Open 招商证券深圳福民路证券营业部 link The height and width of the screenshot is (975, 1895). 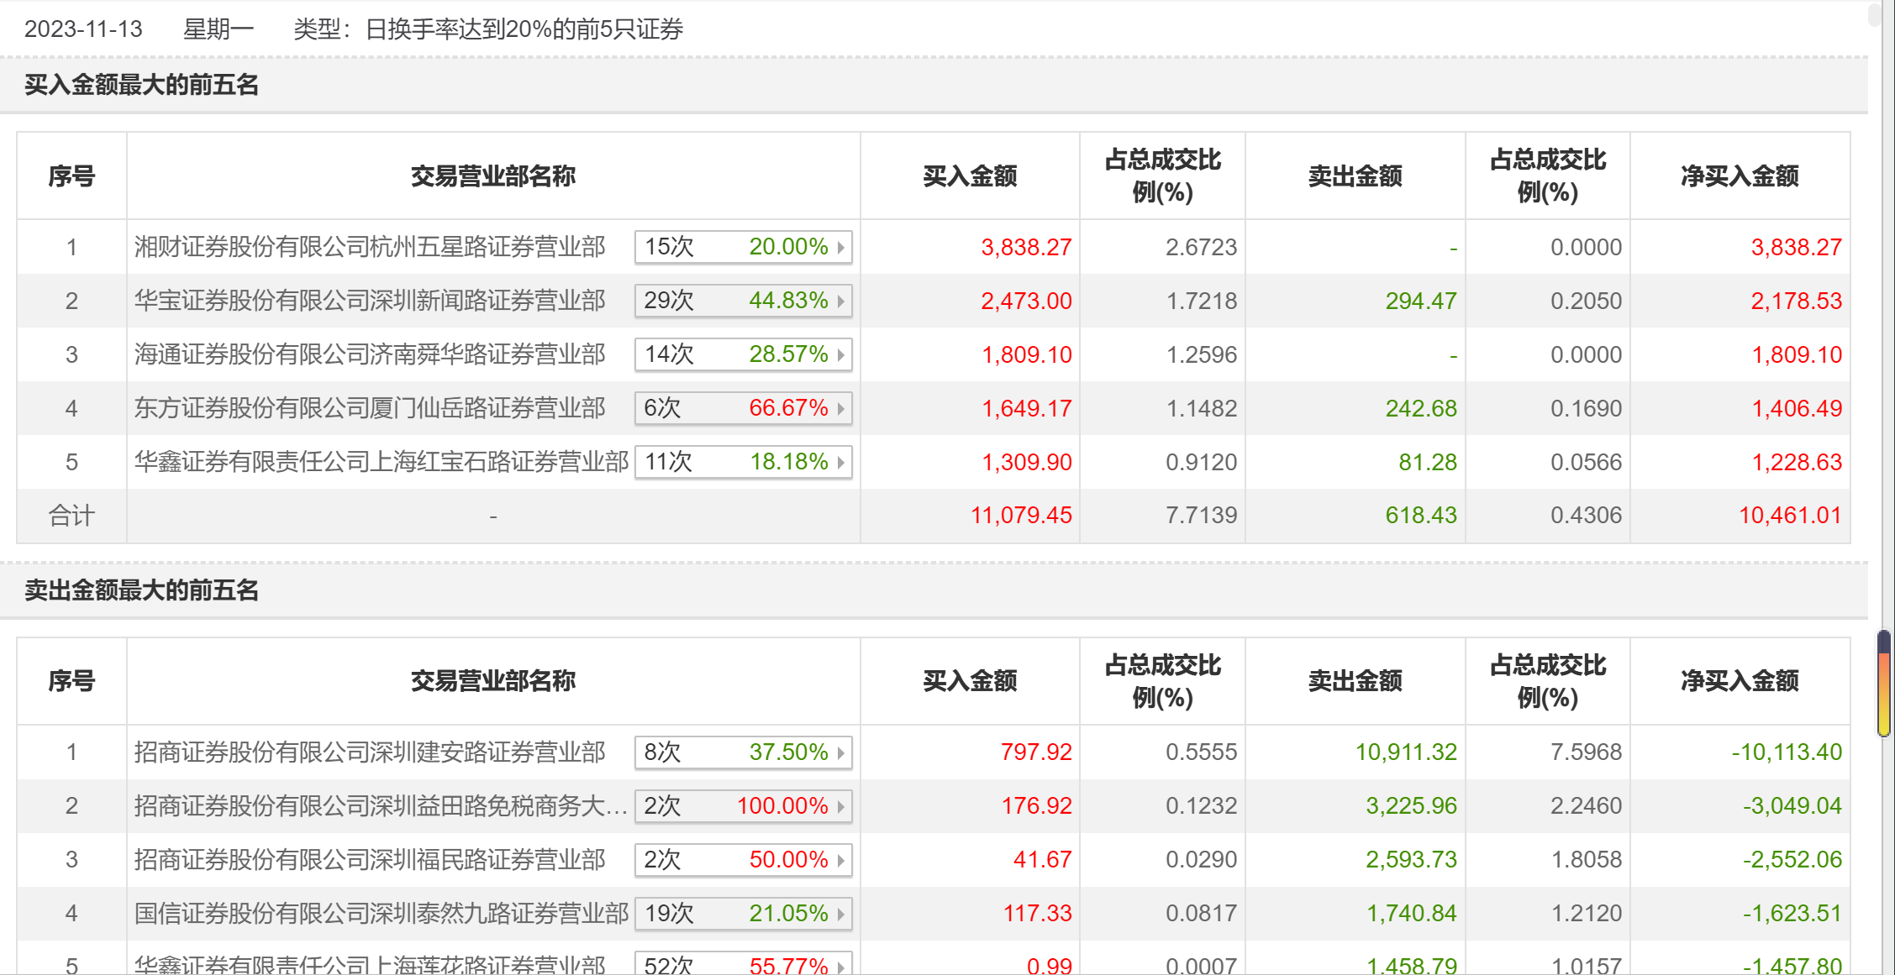click(x=370, y=860)
